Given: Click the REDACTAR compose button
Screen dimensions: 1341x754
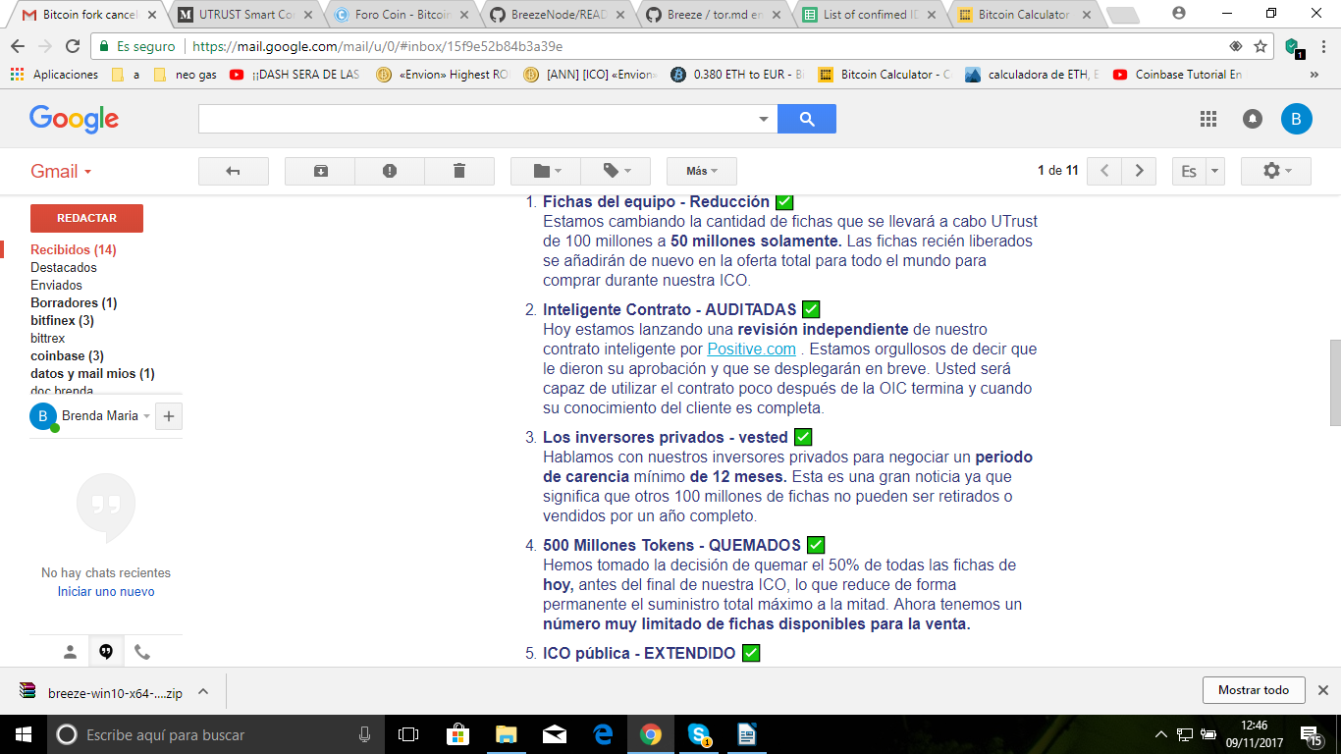Looking at the screenshot, I should click(x=86, y=218).
